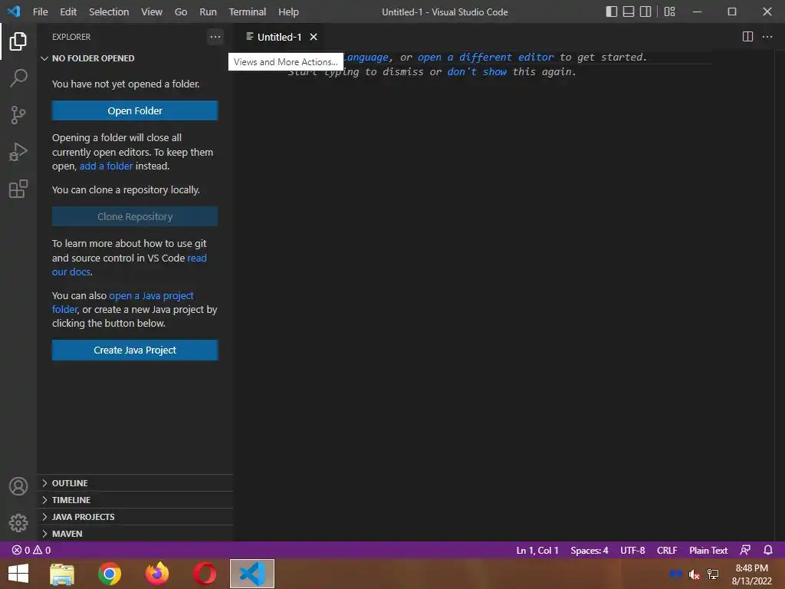
Task: Open the Explorer view in activity bar
Action: click(18, 41)
